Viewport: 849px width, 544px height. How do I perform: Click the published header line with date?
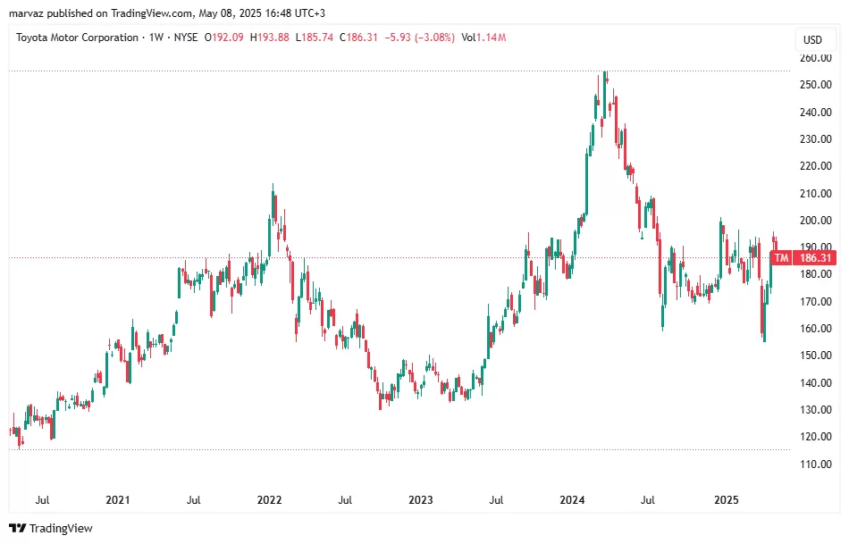[x=167, y=13]
